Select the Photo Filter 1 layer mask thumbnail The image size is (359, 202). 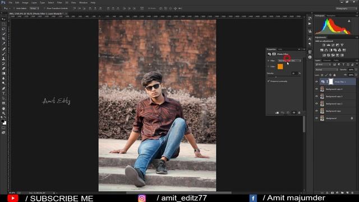click(331, 82)
